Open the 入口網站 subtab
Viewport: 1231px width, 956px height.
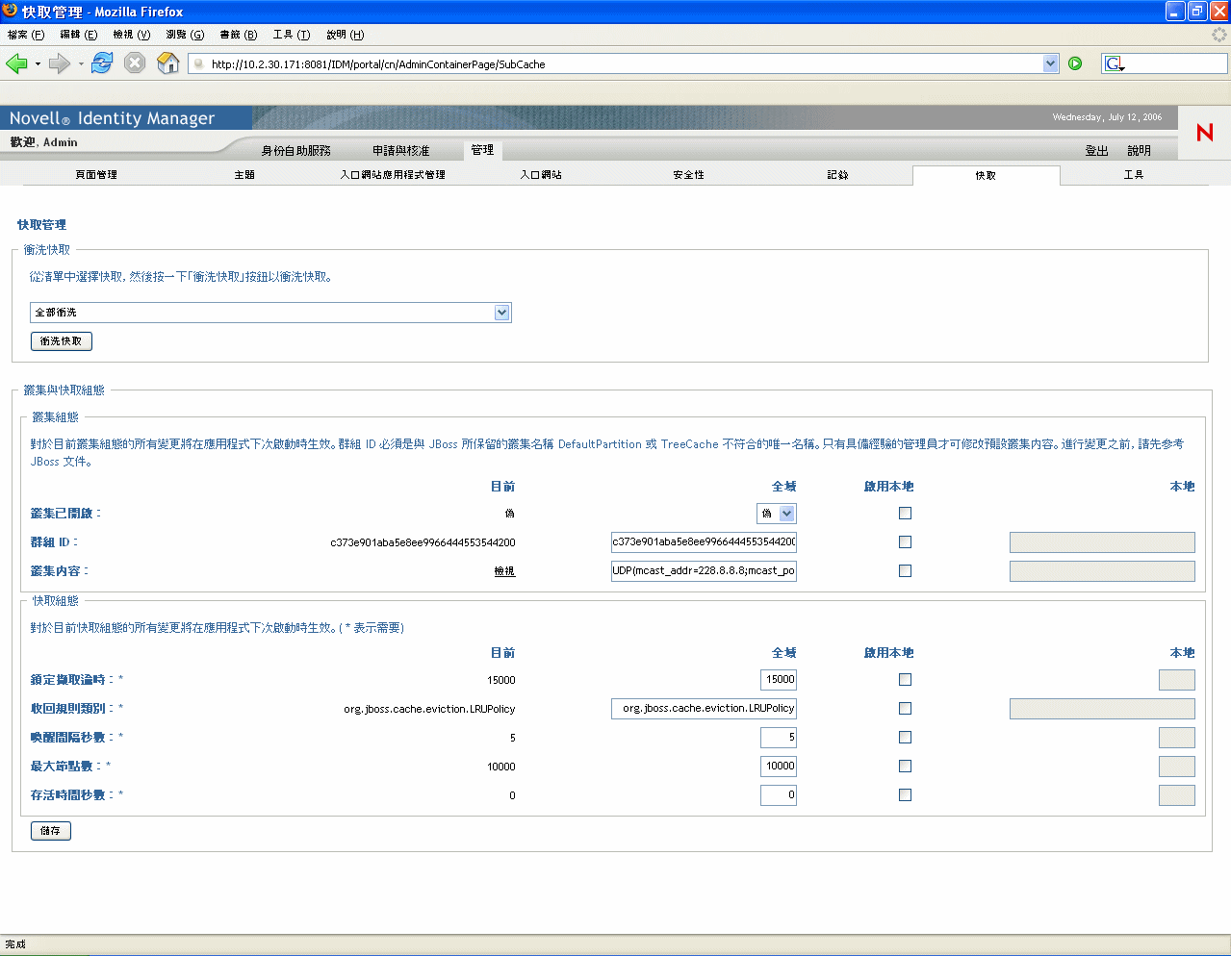coord(541,175)
